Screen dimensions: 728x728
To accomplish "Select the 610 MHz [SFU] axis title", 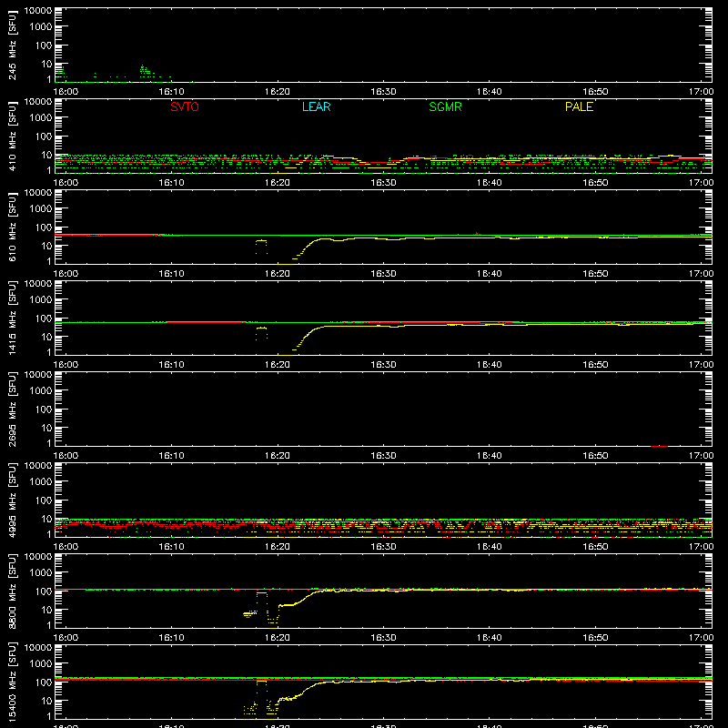I will click(12, 227).
